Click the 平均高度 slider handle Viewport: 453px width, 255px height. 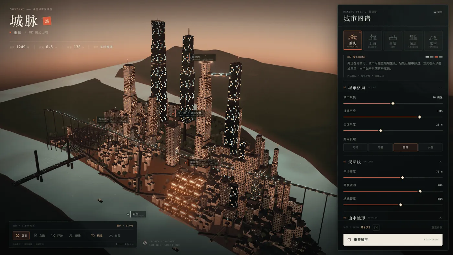(x=403, y=178)
